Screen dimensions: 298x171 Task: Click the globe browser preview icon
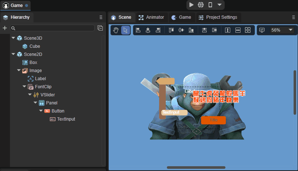(x=201, y=5)
